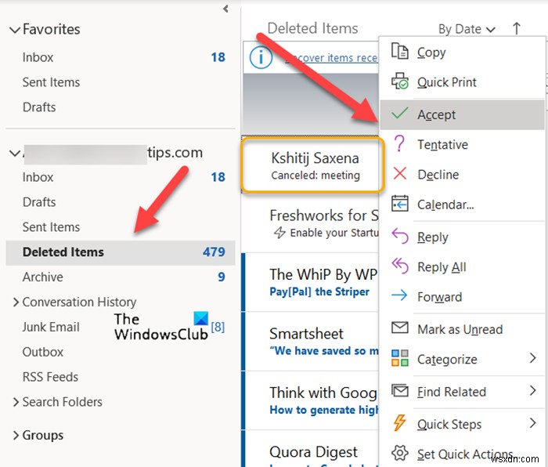Click the Reply All double-arrow icon
Screen dimensions: 548x467
click(x=399, y=266)
